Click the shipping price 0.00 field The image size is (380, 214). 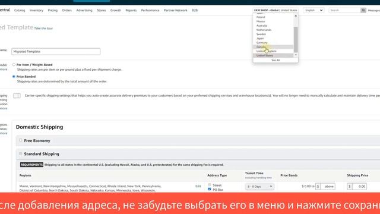tap(359, 186)
